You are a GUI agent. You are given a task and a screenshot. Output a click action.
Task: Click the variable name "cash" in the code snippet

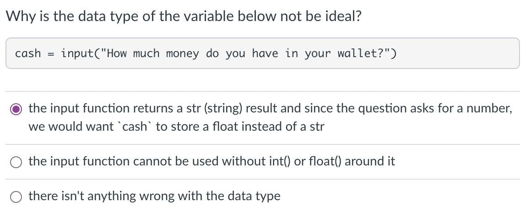coord(28,53)
